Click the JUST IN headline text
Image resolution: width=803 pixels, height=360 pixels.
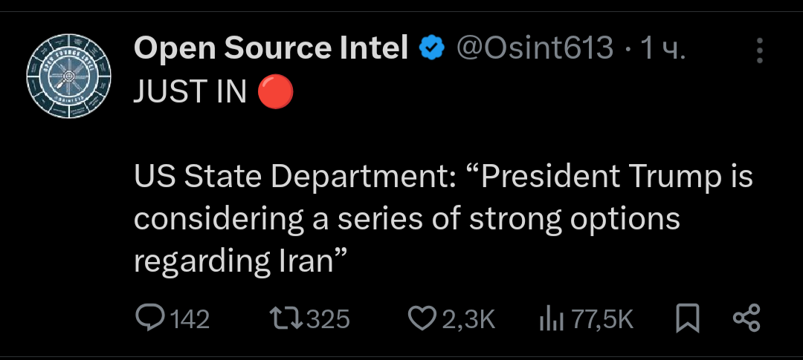[190, 92]
